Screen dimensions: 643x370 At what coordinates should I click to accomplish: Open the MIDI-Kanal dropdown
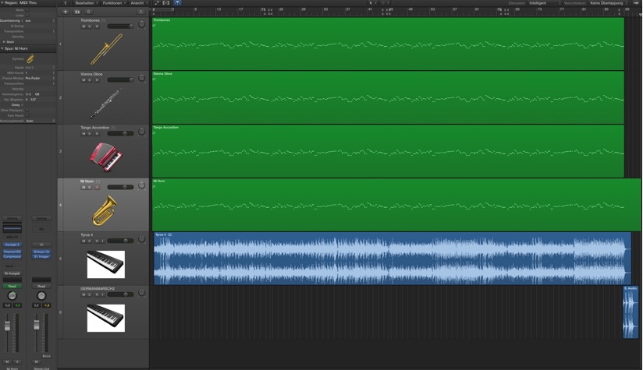tap(39, 73)
